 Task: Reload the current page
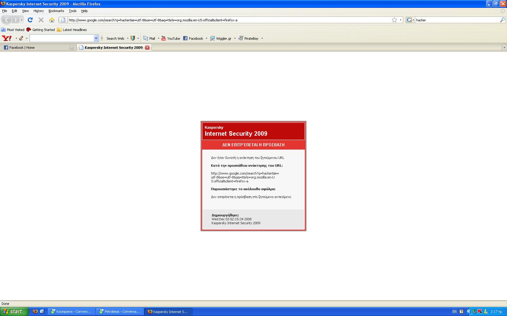click(30, 20)
